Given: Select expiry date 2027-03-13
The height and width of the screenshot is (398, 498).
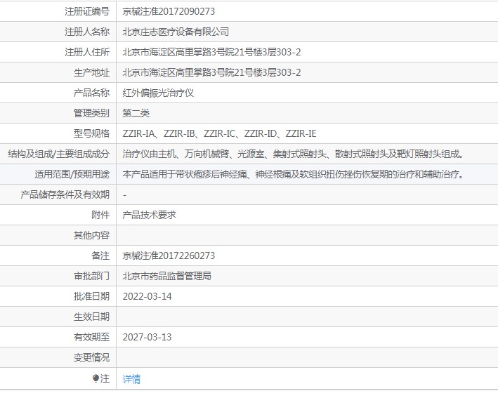Looking at the screenshot, I should (147, 337).
